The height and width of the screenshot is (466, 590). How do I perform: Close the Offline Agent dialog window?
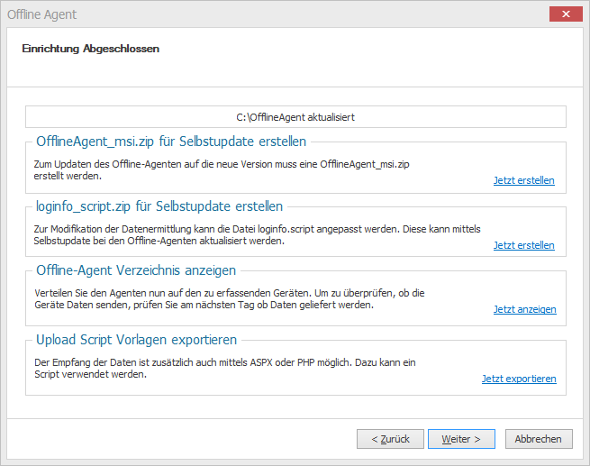(x=566, y=14)
